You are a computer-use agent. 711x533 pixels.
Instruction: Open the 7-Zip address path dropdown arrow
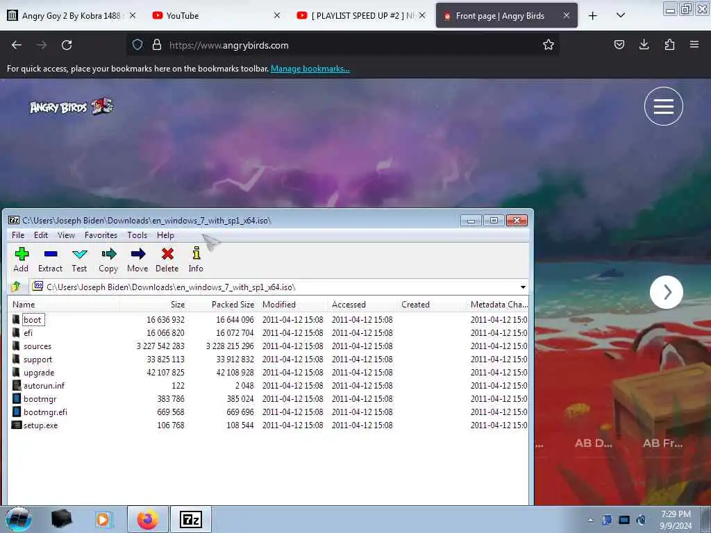[x=523, y=287]
